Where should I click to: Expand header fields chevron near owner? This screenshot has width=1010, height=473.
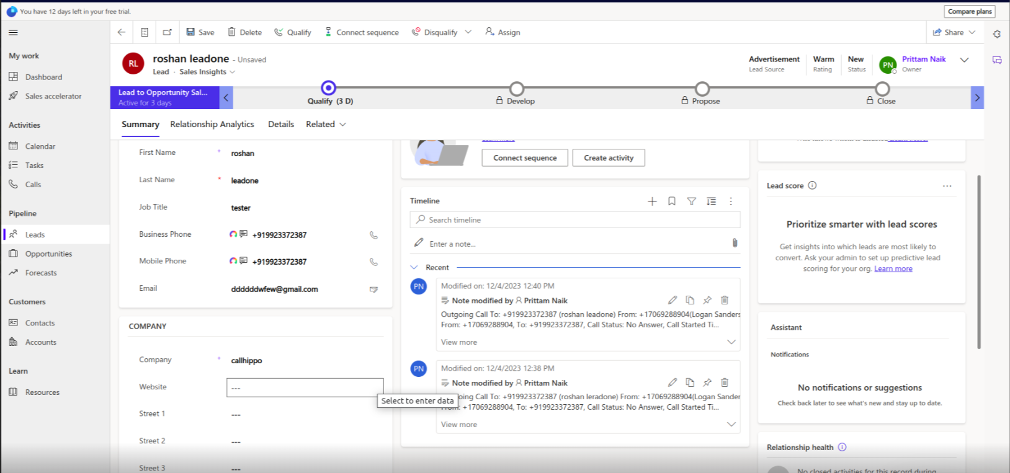tap(964, 60)
